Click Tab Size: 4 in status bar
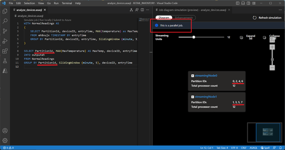The width and height of the screenshot is (285, 150). (x=222, y=148)
